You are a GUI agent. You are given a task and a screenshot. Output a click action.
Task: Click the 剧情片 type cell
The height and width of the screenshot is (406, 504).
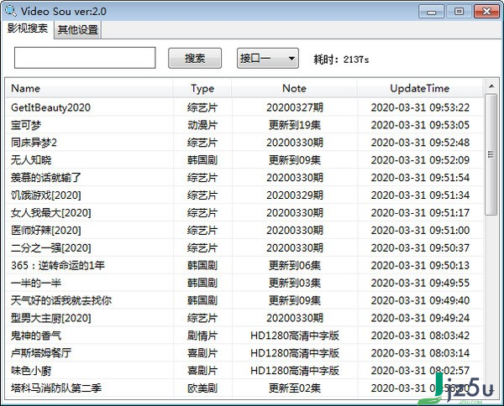pyautogui.click(x=202, y=336)
